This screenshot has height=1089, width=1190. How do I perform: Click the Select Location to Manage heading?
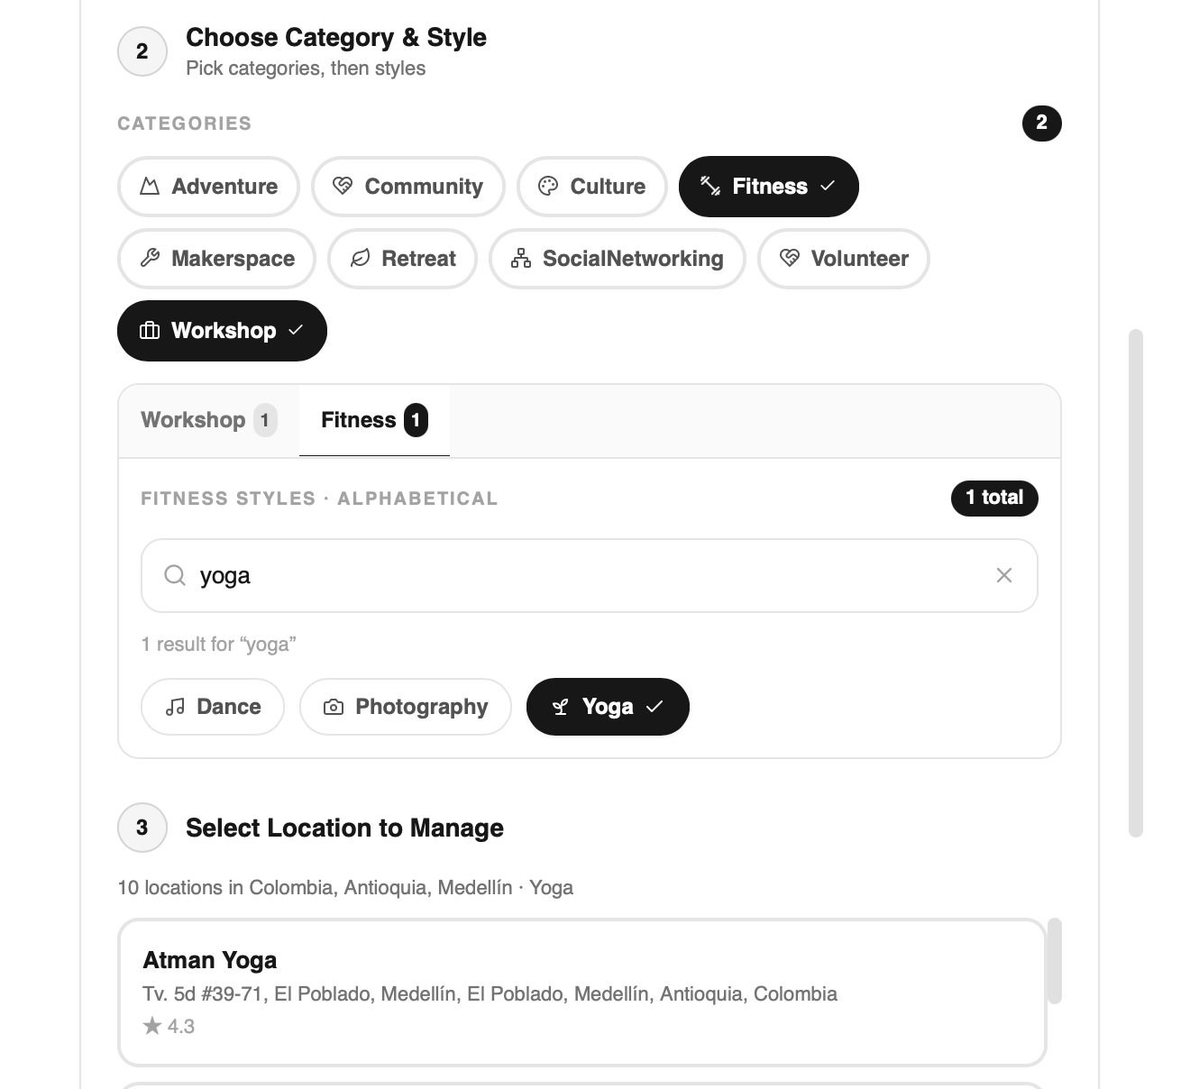pyautogui.click(x=344, y=828)
